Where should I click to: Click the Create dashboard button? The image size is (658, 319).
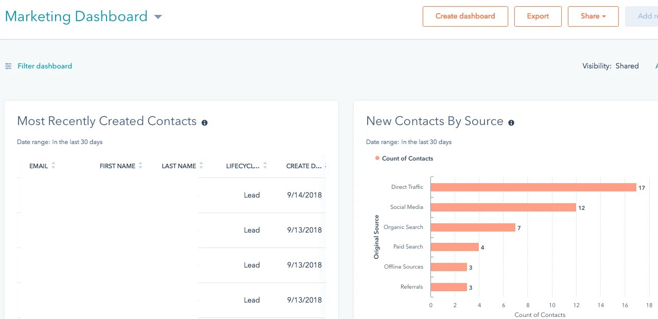464,16
